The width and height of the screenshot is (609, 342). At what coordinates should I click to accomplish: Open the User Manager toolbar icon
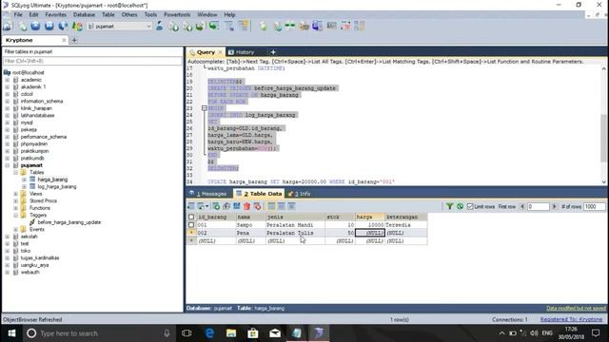pos(159,26)
